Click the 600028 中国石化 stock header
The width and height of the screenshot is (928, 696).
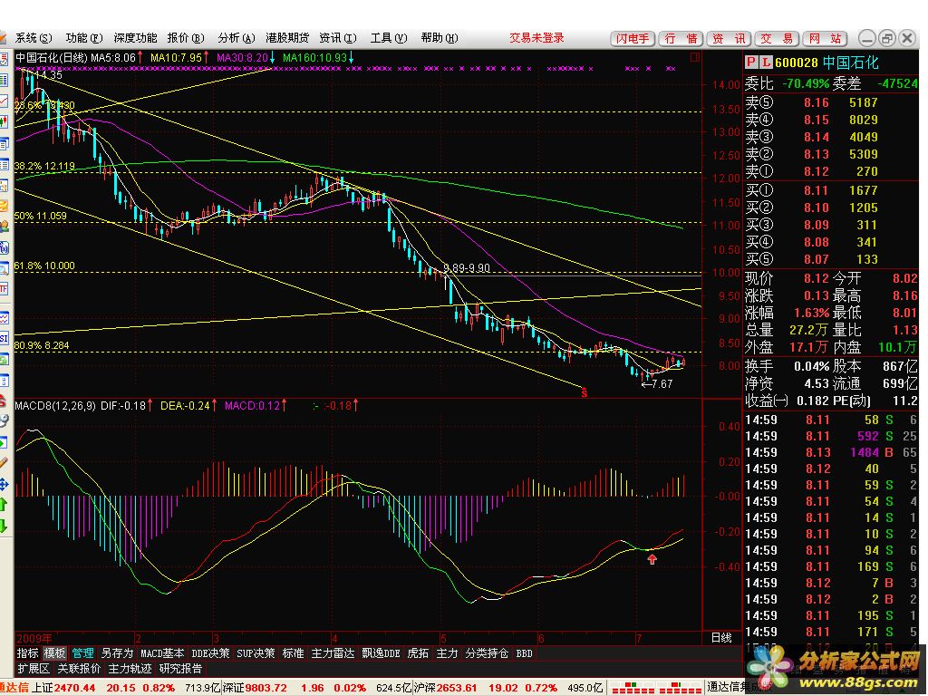pyautogui.click(x=826, y=63)
